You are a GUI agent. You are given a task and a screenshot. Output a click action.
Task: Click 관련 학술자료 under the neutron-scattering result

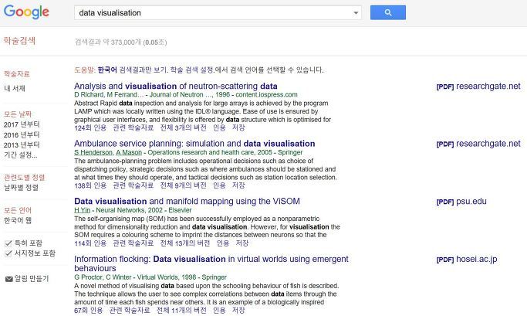tap(133, 128)
